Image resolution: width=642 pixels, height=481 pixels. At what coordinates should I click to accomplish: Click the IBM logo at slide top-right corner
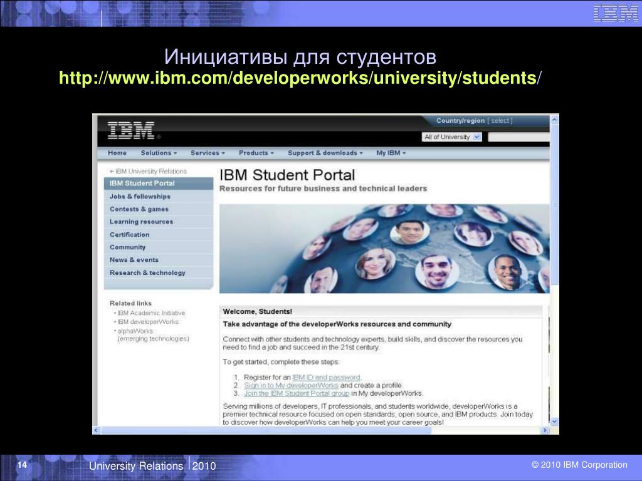(x=616, y=13)
